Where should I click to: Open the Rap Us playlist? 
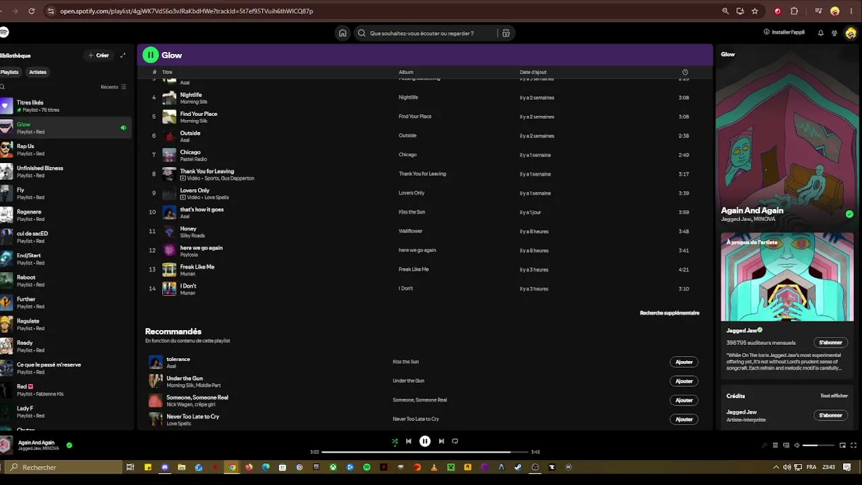66,150
